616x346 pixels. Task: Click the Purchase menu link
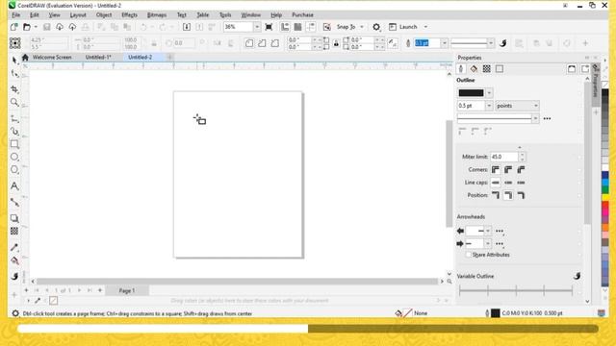pos(302,15)
